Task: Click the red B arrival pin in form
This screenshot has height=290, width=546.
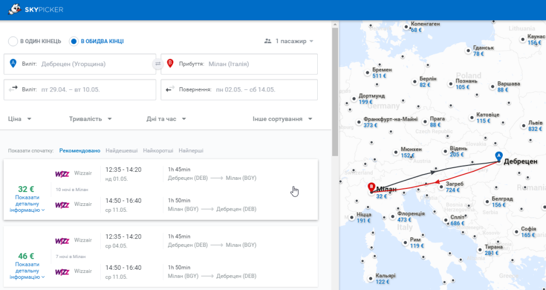Action: [170, 63]
